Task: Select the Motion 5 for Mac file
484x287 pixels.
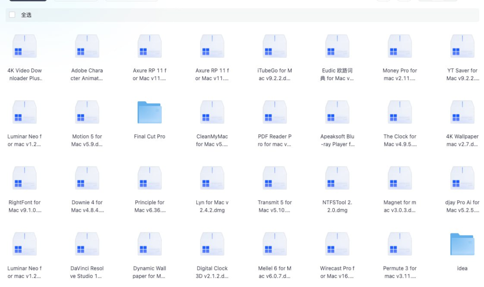Action: point(87,112)
